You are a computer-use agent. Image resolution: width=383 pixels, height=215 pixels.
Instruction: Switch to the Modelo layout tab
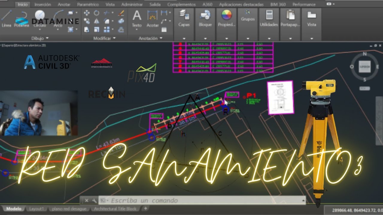(x=13, y=209)
